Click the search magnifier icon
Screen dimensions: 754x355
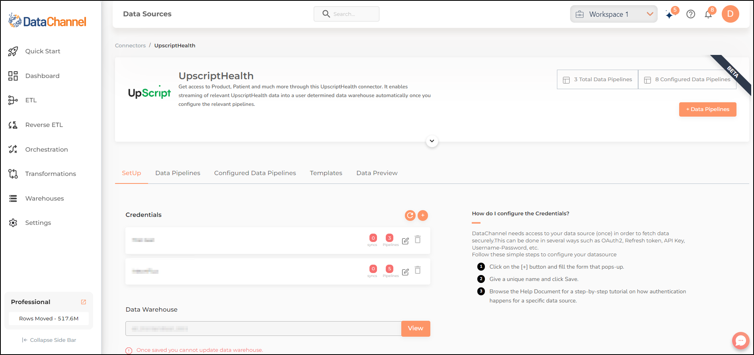click(x=326, y=14)
